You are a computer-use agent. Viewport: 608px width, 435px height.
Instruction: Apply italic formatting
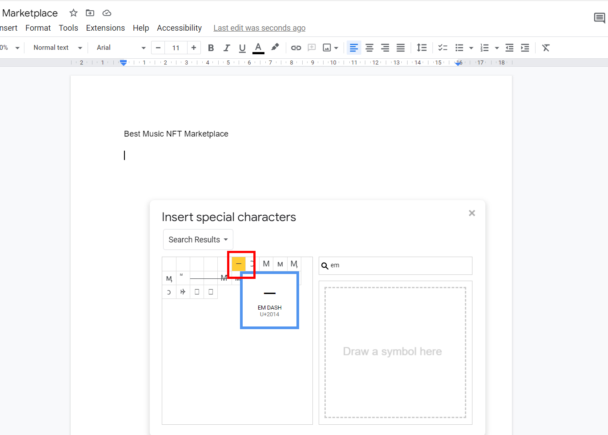pos(227,48)
